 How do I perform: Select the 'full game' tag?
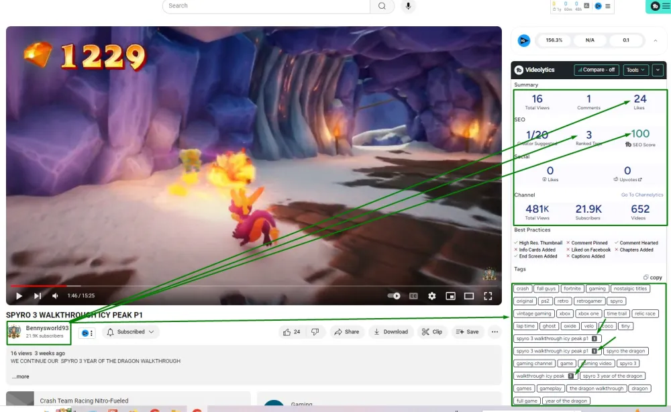(x=527, y=401)
